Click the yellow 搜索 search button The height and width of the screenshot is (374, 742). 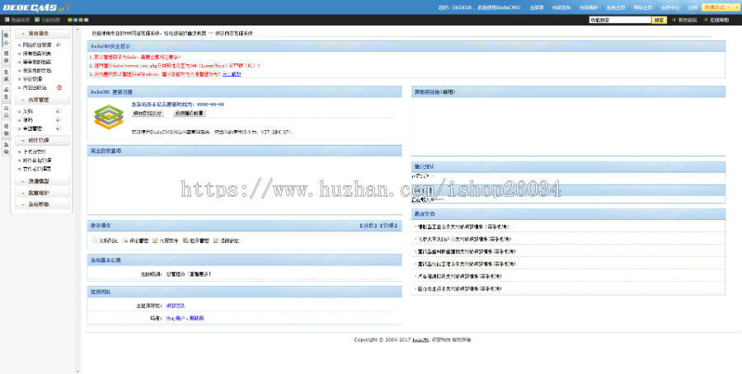coord(659,20)
